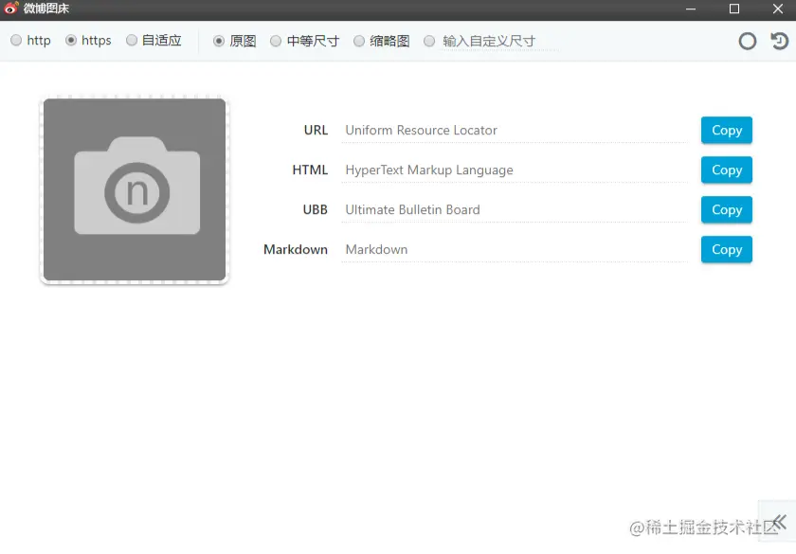The height and width of the screenshot is (554, 796).
Task: Select the https protocol radio button
Action: (71, 40)
